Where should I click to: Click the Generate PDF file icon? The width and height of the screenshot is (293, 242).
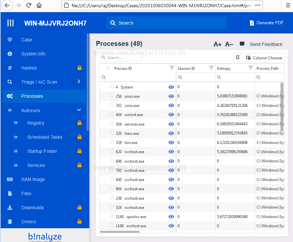pyautogui.click(x=252, y=23)
